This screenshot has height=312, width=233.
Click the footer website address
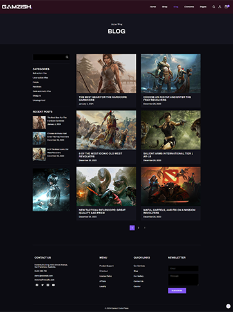[44, 280]
